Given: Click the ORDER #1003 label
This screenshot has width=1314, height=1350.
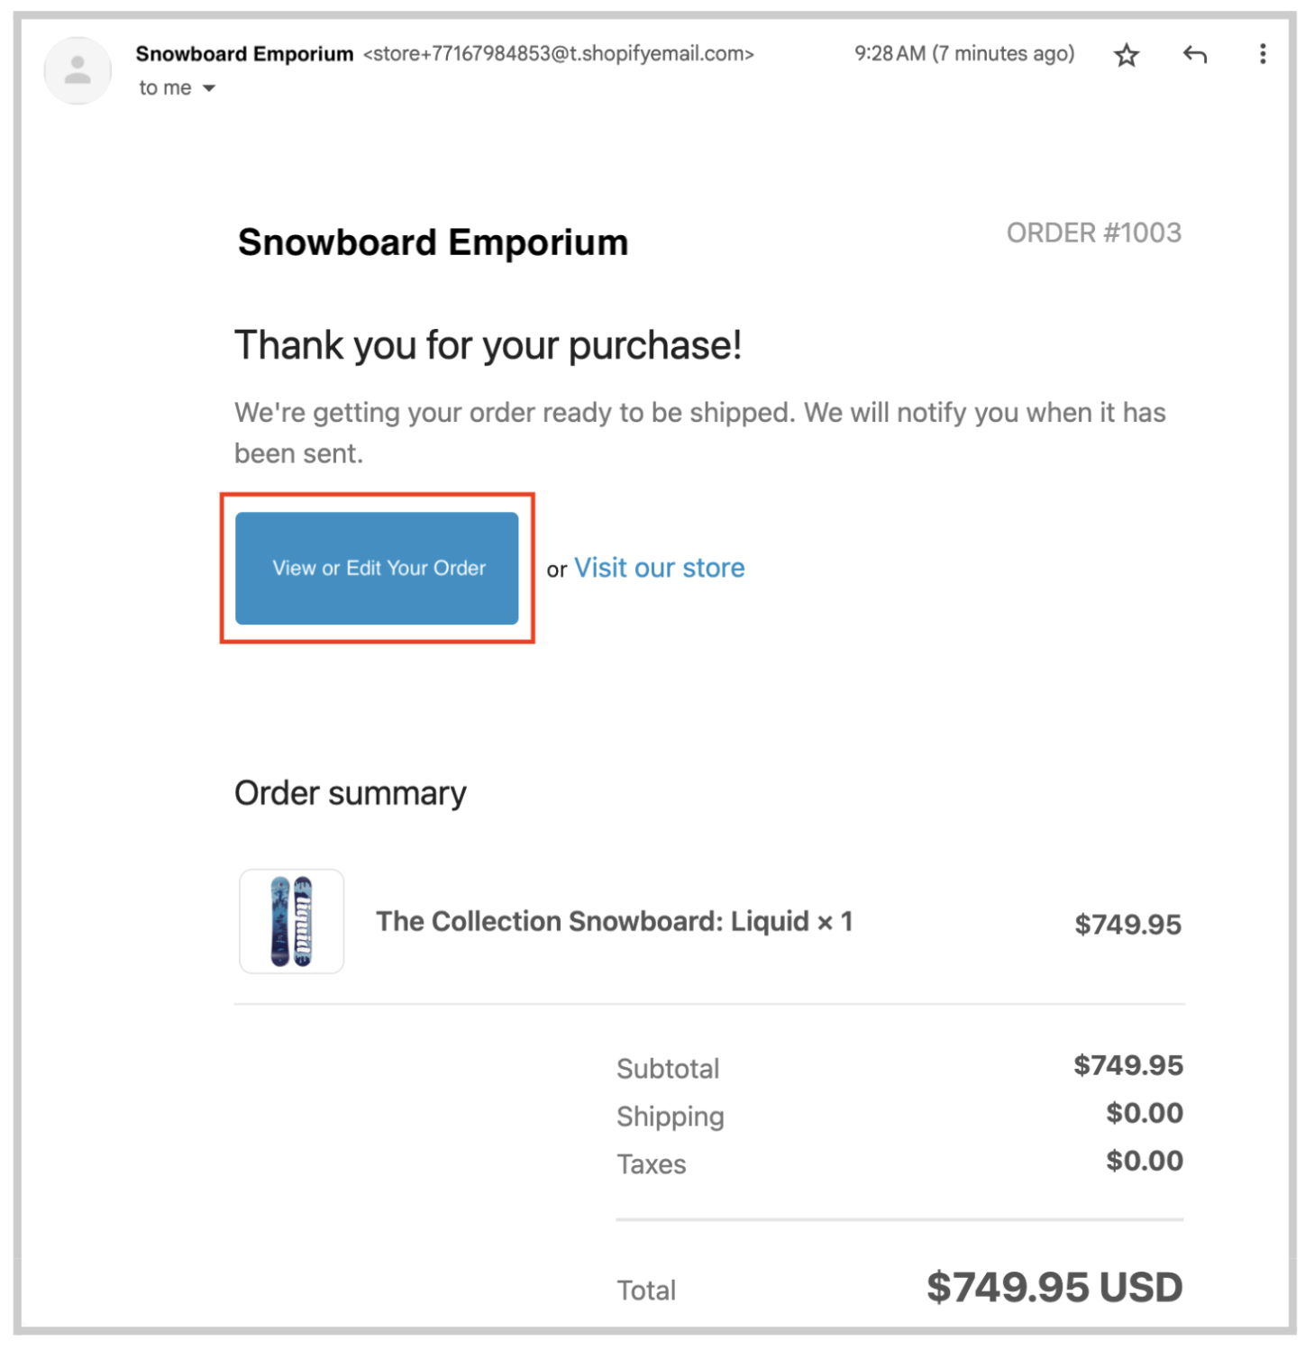Looking at the screenshot, I should (x=1093, y=233).
